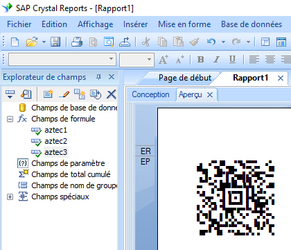Click the New field icon in Field Explorer

[48, 94]
